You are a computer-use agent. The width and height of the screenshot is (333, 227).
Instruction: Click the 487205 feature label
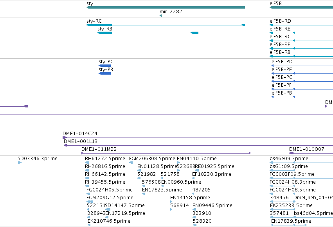[x=202, y=190]
